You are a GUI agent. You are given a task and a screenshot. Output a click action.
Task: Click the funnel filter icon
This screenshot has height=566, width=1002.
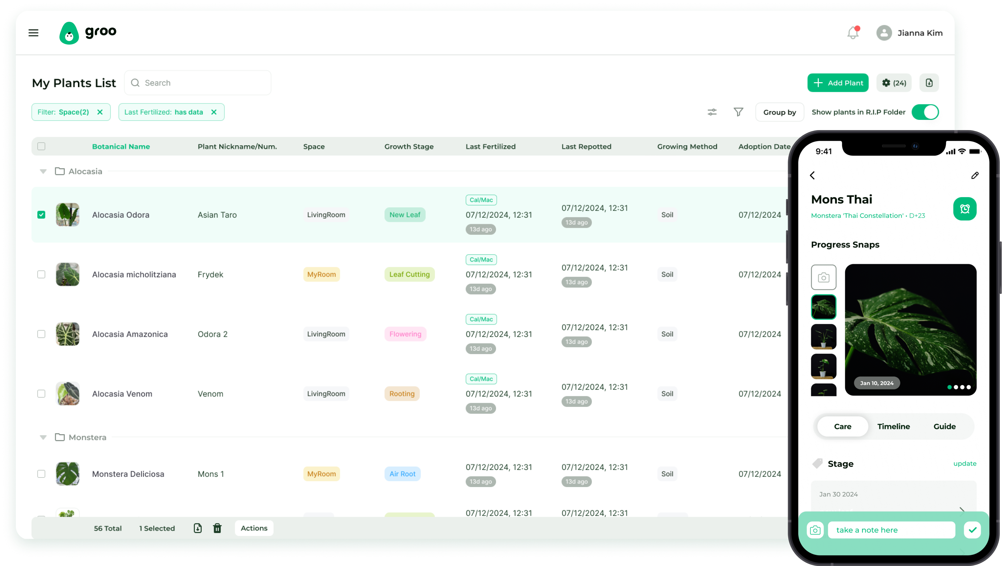point(738,112)
